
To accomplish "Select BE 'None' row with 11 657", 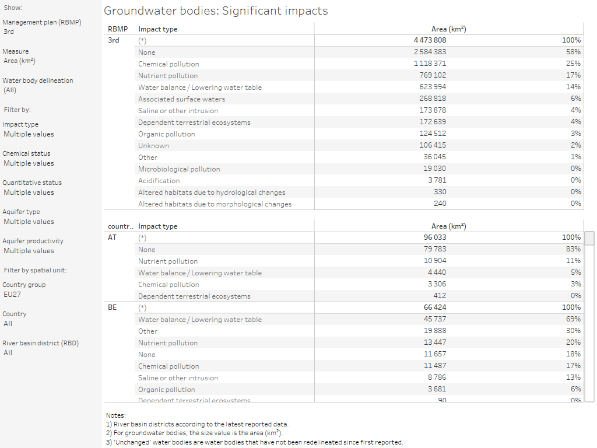I will point(359,354).
